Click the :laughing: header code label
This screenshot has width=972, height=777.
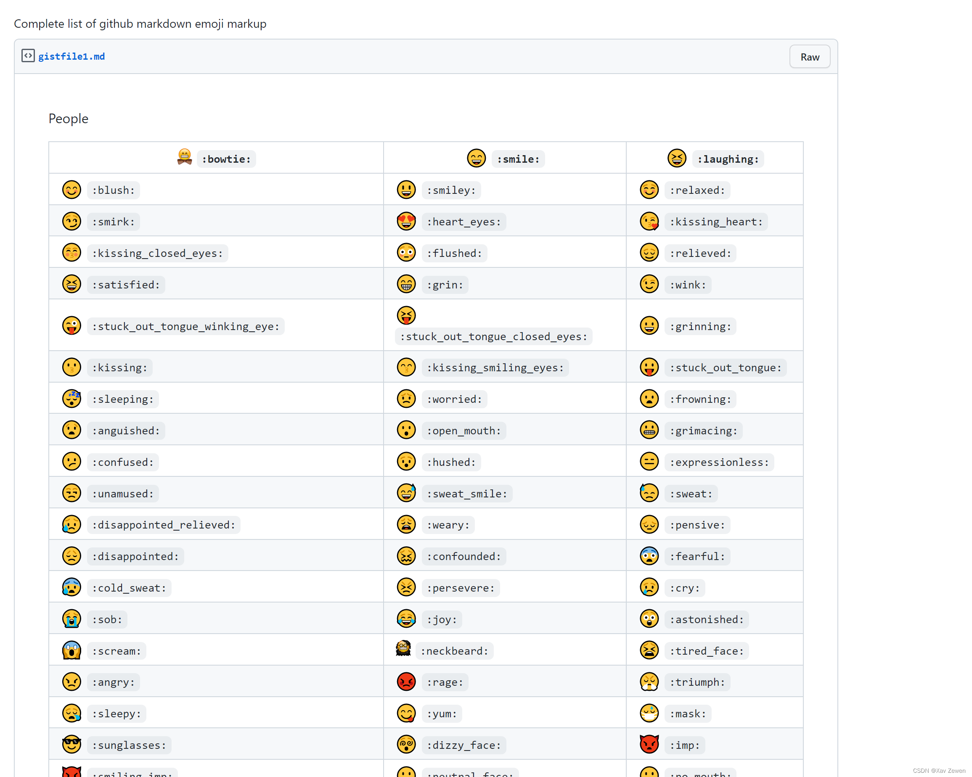pos(727,159)
